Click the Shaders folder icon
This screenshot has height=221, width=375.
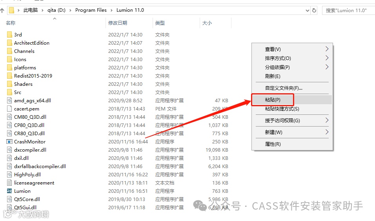9,84
